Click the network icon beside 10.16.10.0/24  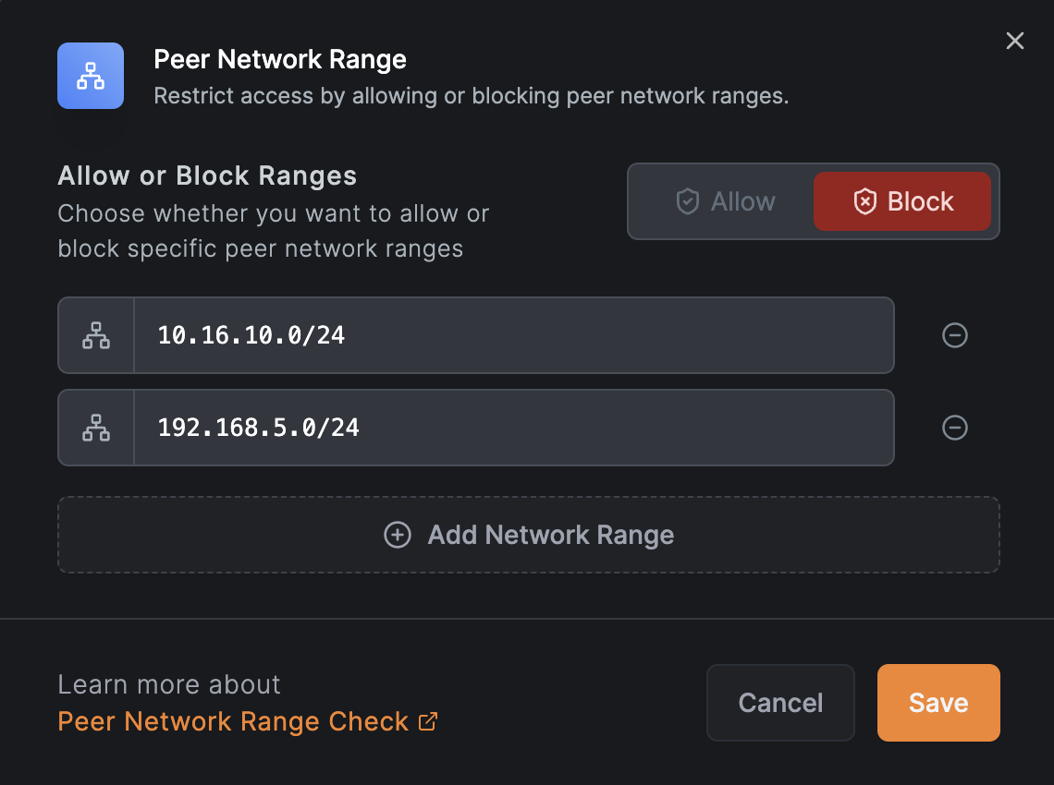click(95, 335)
